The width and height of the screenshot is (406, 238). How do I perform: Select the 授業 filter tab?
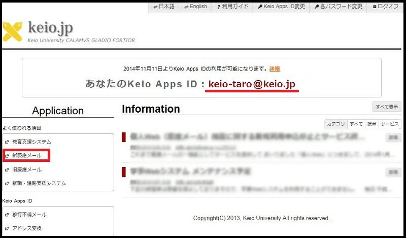tap(371, 124)
